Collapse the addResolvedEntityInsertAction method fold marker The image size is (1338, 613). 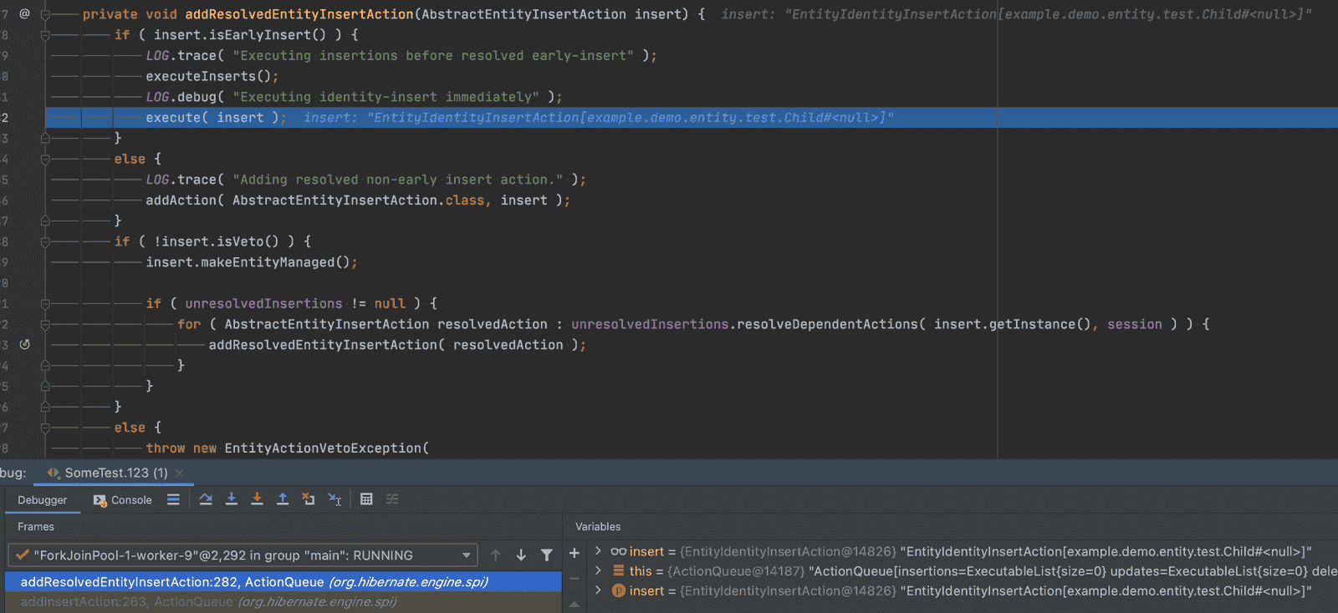coord(45,14)
